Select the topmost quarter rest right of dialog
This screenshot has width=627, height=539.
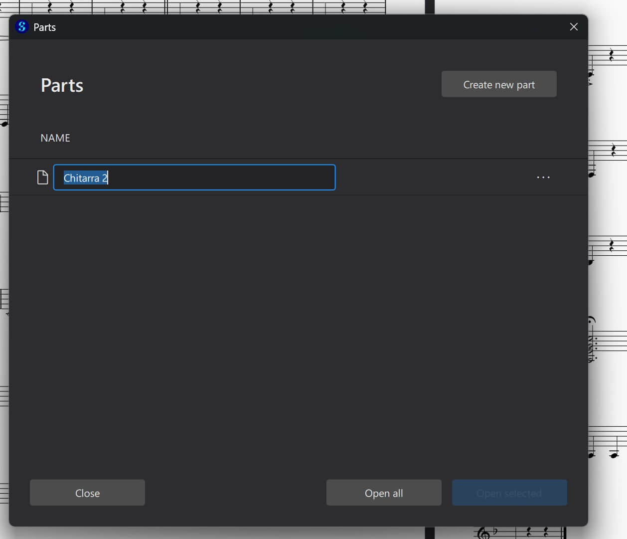pyautogui.click(x=611, y=54)
